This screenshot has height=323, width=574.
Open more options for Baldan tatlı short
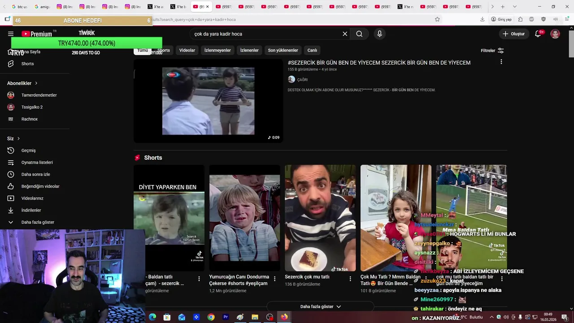pyautogui.click(x=199, y=279)
